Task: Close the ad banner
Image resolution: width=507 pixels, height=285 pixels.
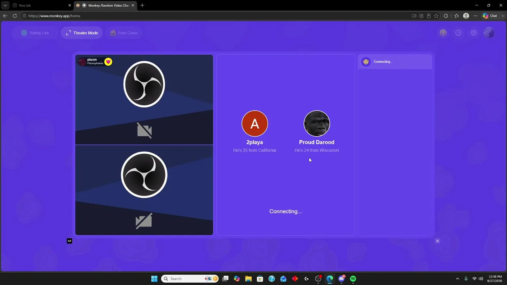Action: pos(437,241)
